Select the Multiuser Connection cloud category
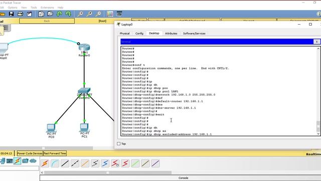 click(x=33, y=161)
